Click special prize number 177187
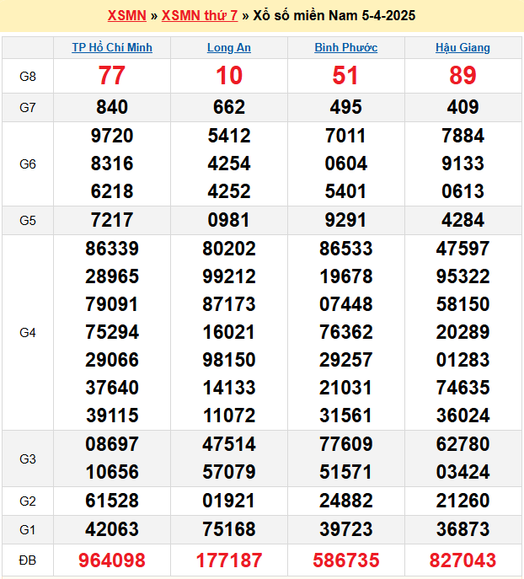Viewport: 524px width, 579px height. (x=228, y=560)
